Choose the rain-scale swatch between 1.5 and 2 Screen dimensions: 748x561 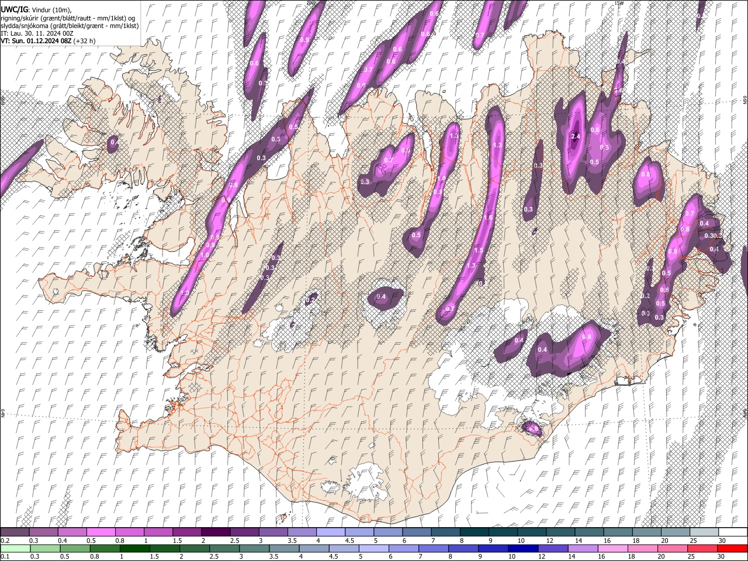click(164, 548)
